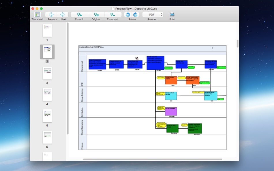The height and width of the screenshot is (171, 274).
Task: Click the Group Ordering lane label
Action: pos(82,95)
